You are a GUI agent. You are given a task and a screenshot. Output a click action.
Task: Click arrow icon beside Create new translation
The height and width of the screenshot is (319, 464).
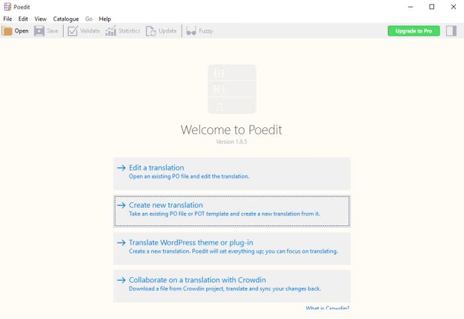tap(121, 205)
